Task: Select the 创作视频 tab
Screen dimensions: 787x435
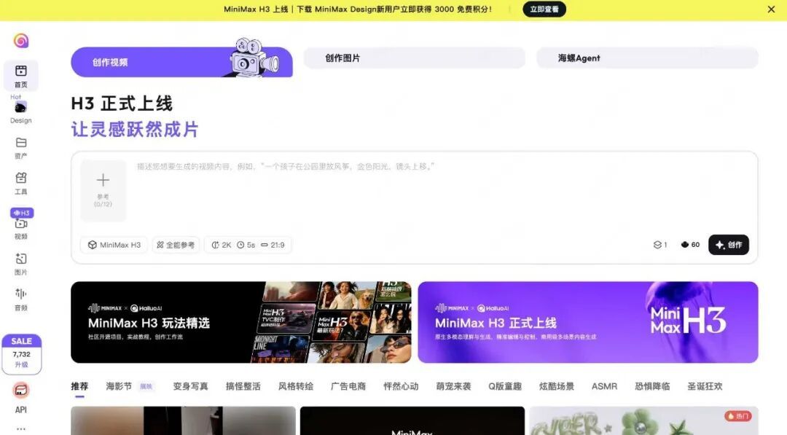Action: [x=181, y=62]
